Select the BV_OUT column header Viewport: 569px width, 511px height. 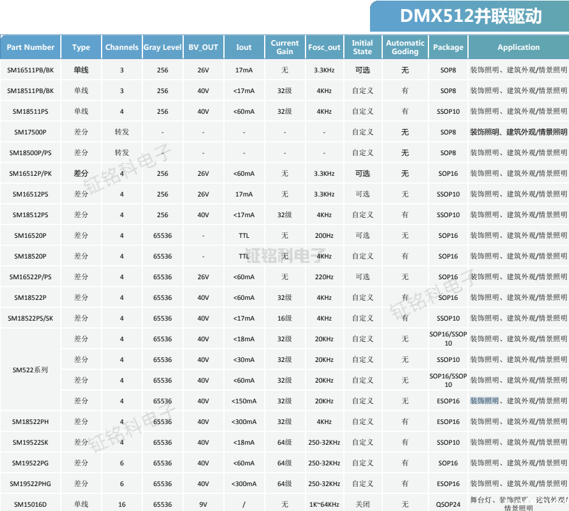point(203,47)
